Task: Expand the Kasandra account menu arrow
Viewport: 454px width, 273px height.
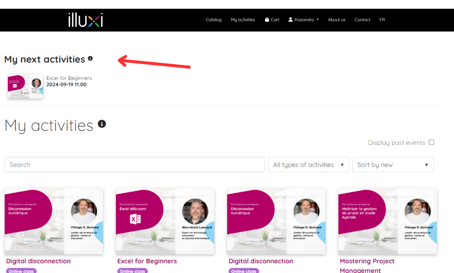Action: pos(317,20)
